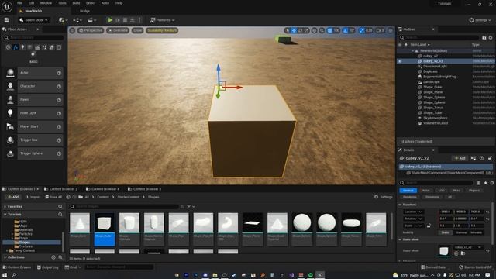This screenshot has width=496, height=279.
Task: Set Mobility to Stationary
Action: pos(461,232)
